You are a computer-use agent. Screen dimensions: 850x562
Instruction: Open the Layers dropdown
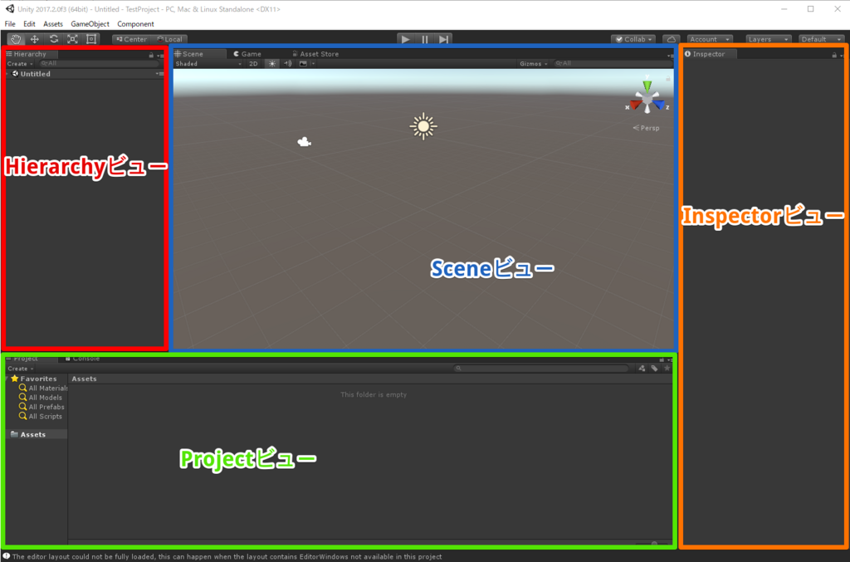pyautogui.click(x=768, y=39)
